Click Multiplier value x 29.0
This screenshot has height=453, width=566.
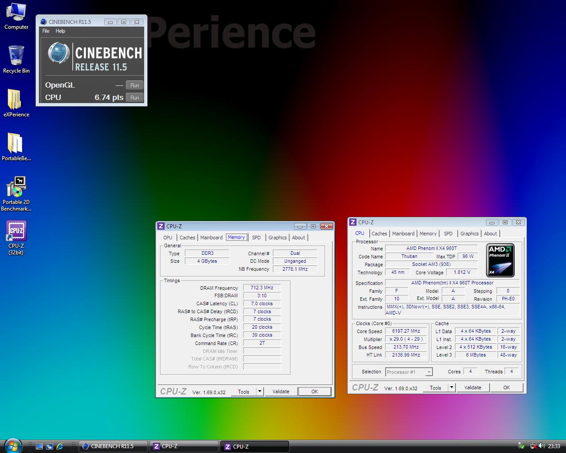[406, 339]
